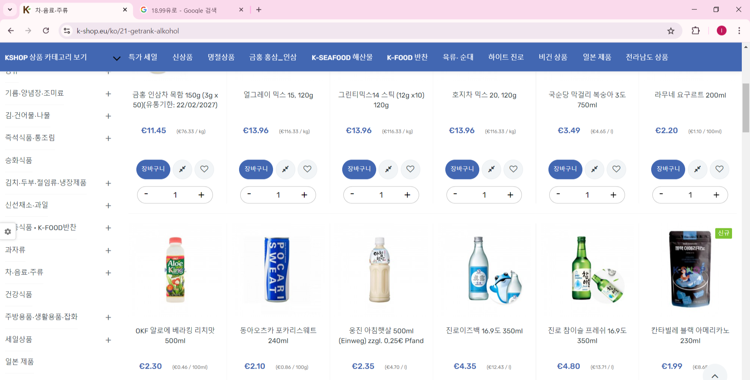
Task: Expand KSHOP 상품 카테고리 보기 dropdown
Action: [116, 58]
